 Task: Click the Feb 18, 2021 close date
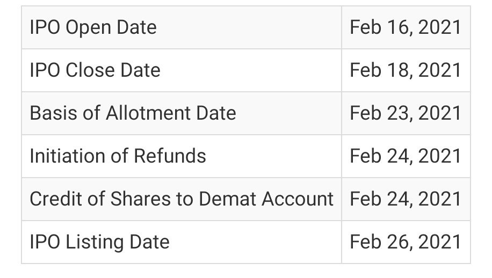pyautogui.click(x=406, y=70)
